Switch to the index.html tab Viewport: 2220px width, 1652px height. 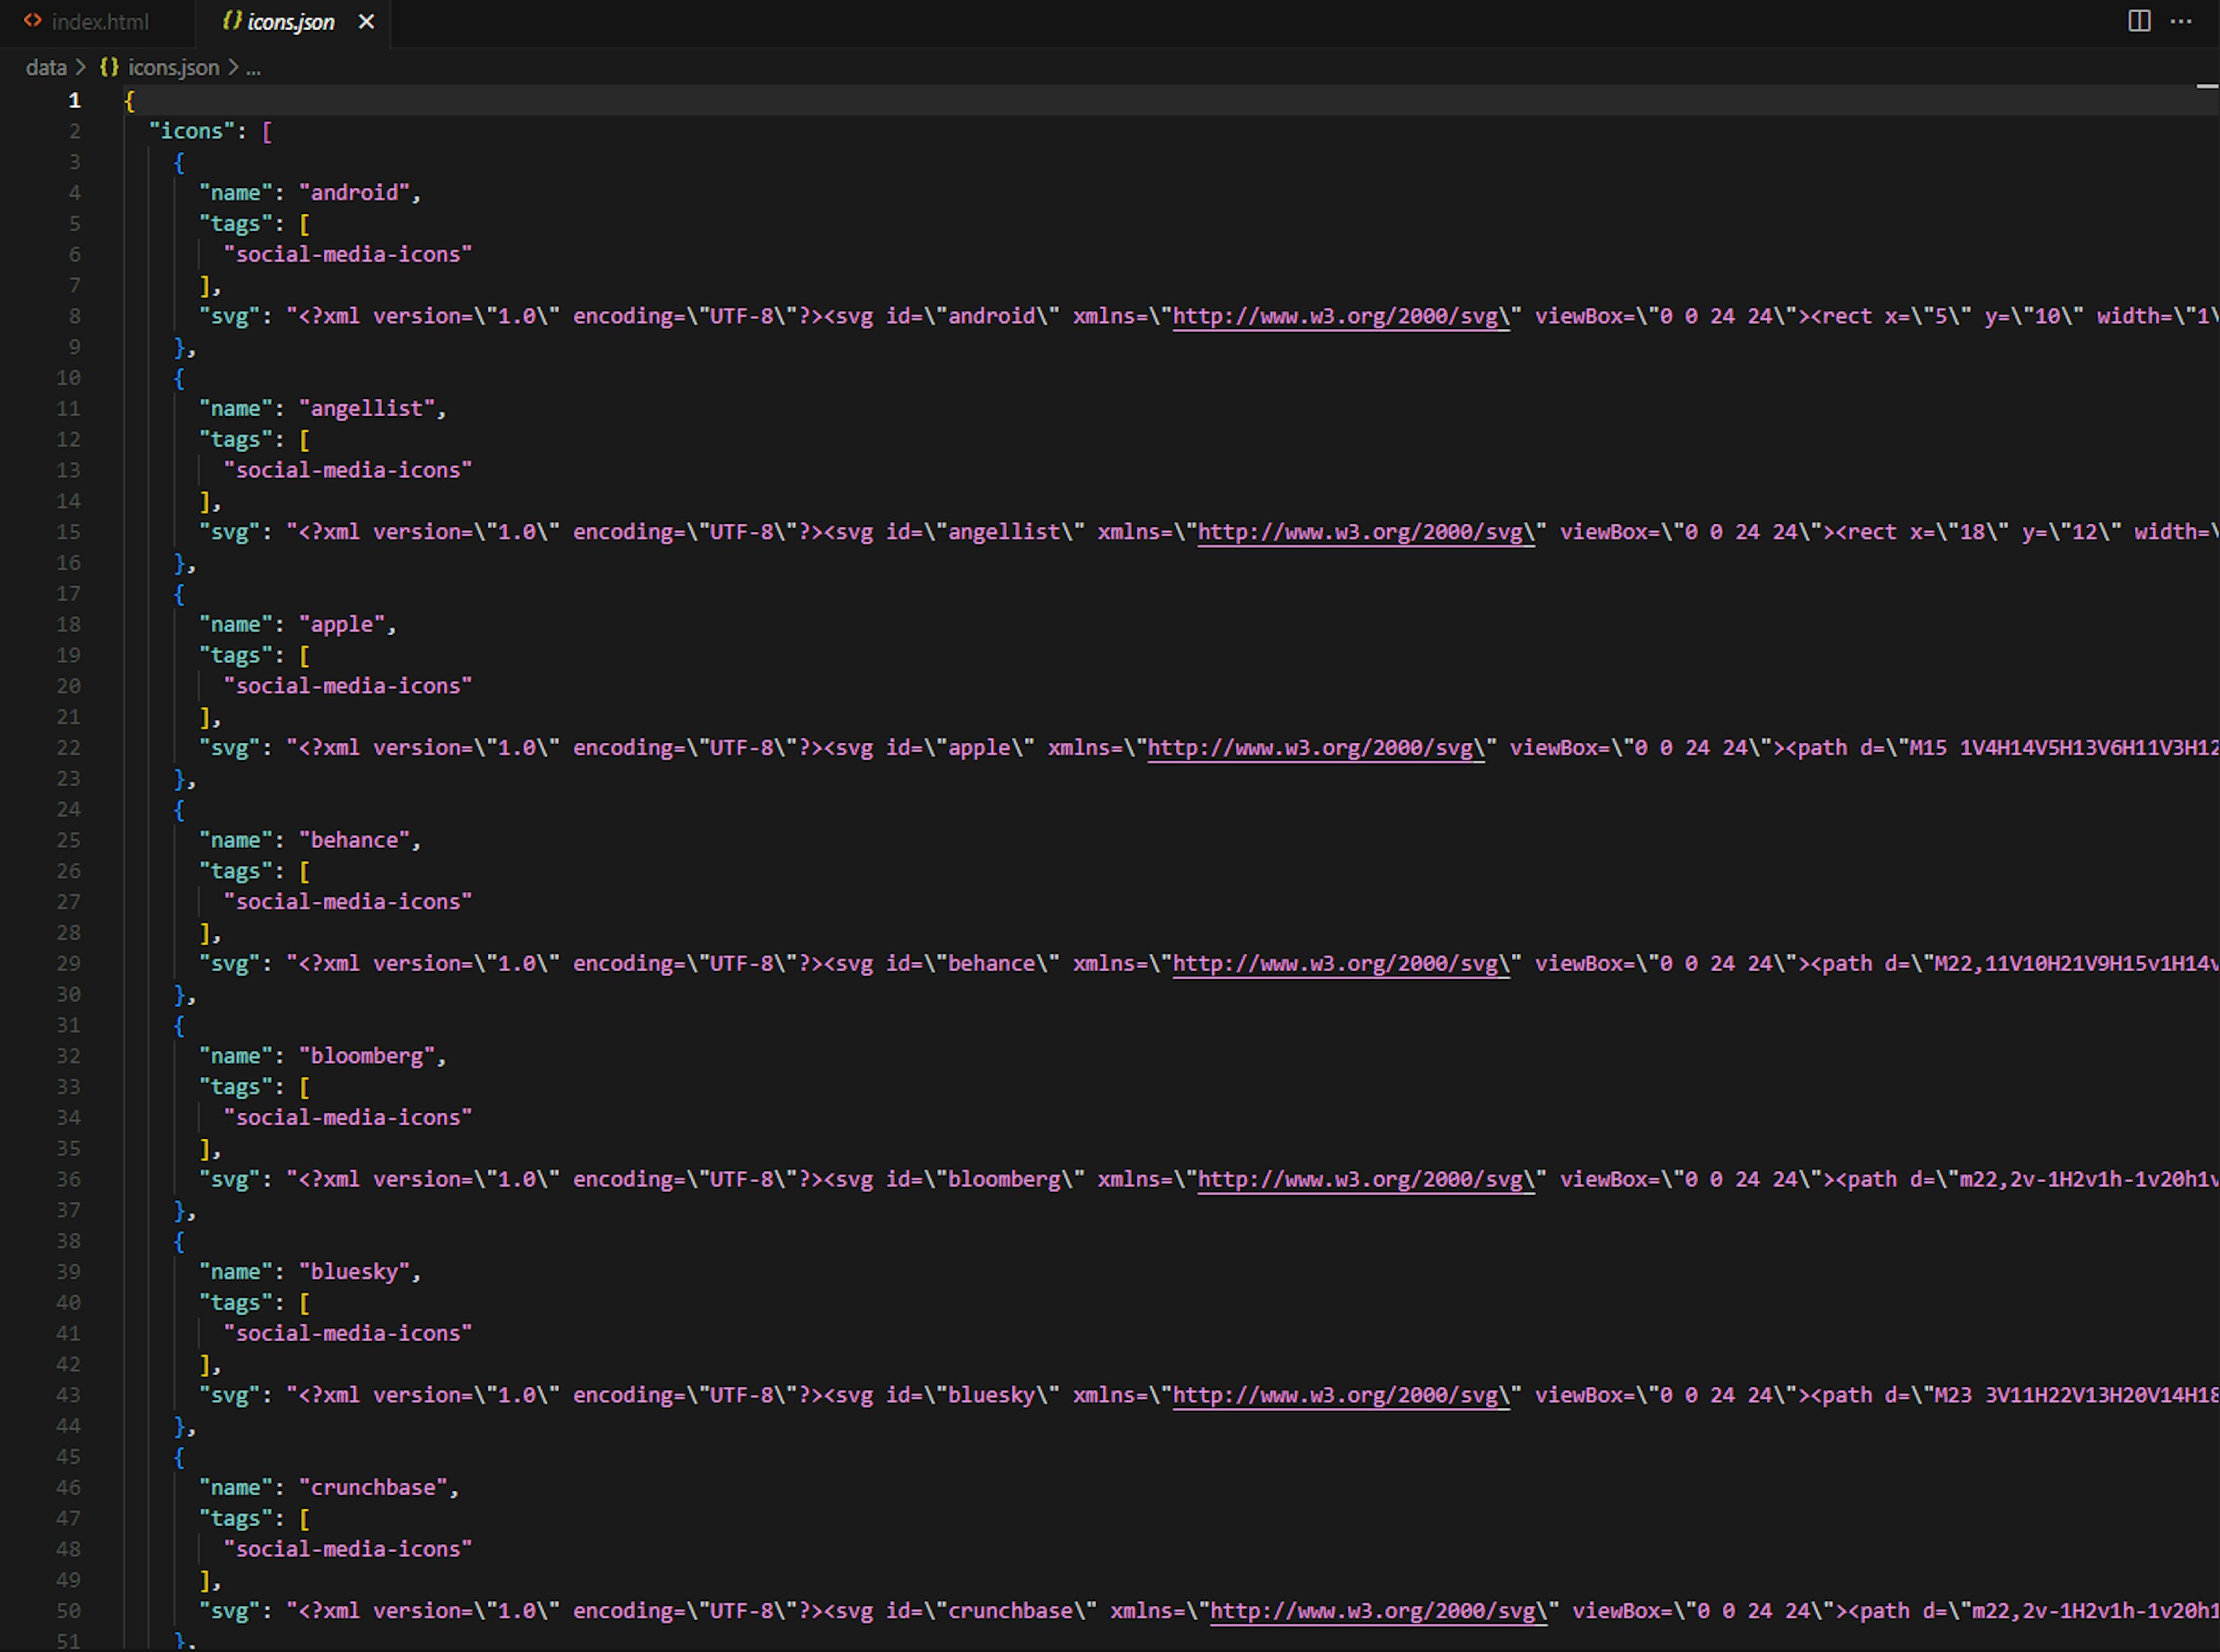[x=101, y=21]
